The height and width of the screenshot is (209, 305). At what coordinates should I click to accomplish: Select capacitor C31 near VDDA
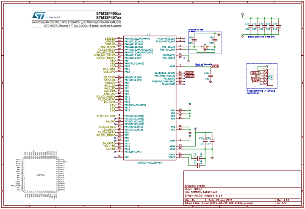tap(205, 141)
